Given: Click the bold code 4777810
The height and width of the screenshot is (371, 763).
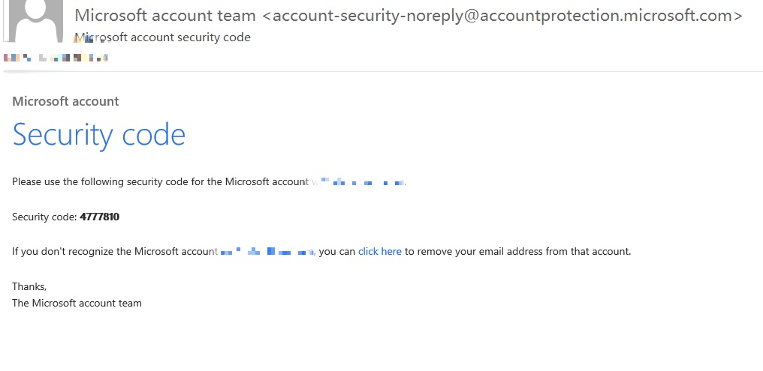Looking at the screenshot, I should pos(99,217).
